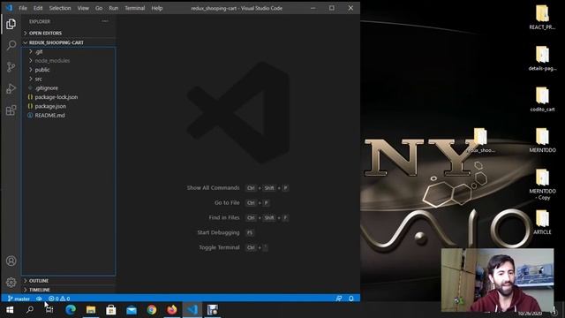Open the Extensions view
This screenshot has width=565, height=318.
(x=11, y=110)
